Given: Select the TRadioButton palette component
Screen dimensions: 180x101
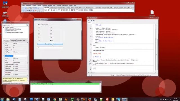Looking at the screenshot, I should point(69,10).
